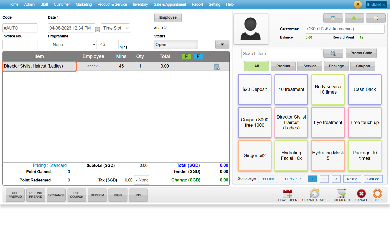Add the Cash Back item tile
Image resolution: width=390 pixels, height=233 pixels.
tap(365, 90)
